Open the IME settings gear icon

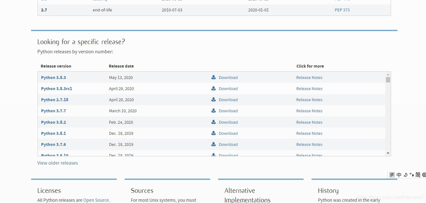click(424, 175)
